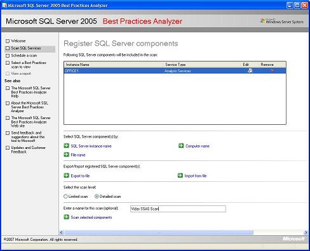
Task: Click horizontal scrollbar right arrow
Action: [x=306, y=233]
